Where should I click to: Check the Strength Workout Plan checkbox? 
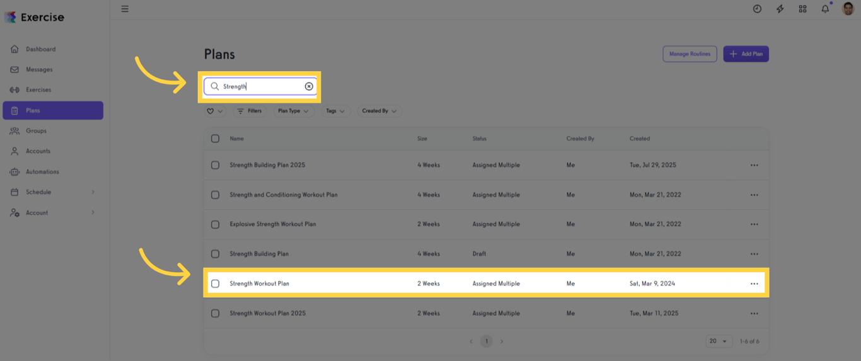[215, 284]
